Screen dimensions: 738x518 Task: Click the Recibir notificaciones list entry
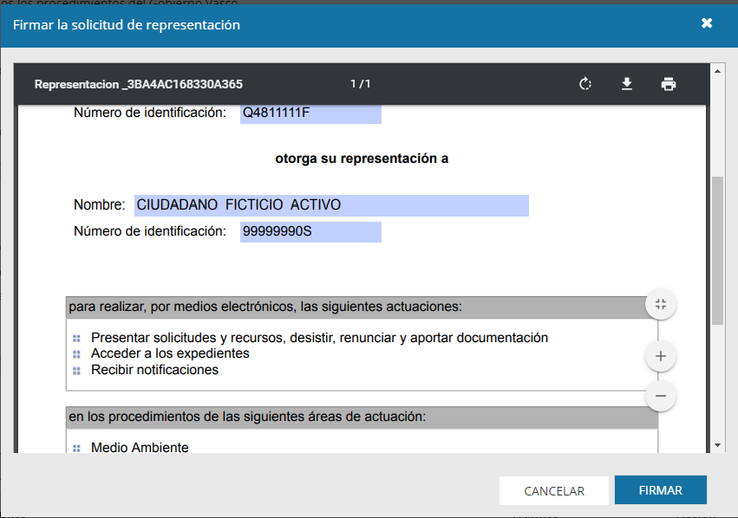click(x=154, y=370)
